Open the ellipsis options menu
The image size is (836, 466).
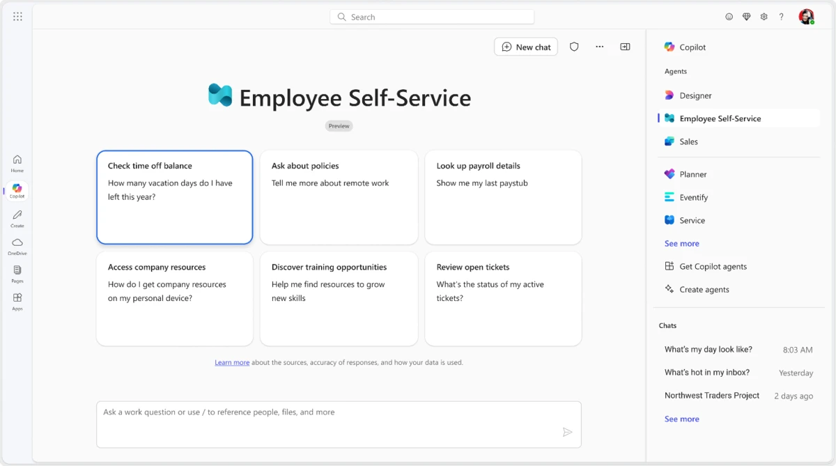click(599, 46)
